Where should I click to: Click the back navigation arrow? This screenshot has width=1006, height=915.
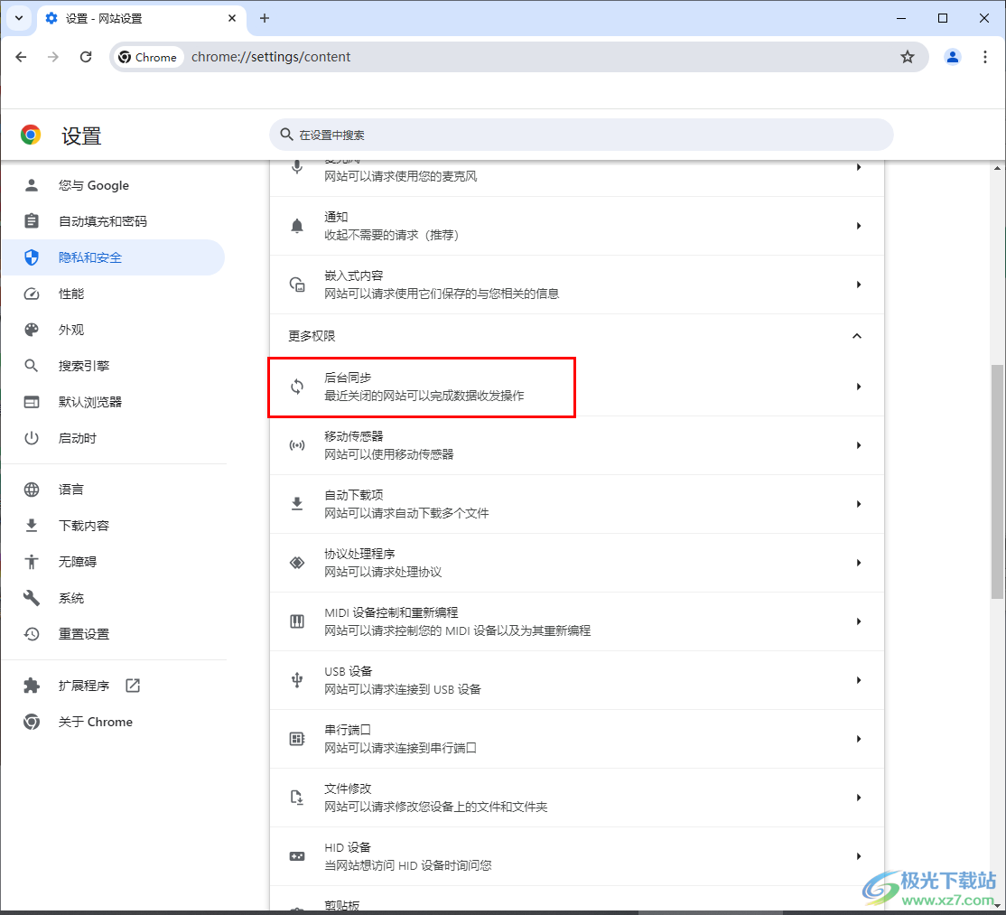[x=21, y=57]
